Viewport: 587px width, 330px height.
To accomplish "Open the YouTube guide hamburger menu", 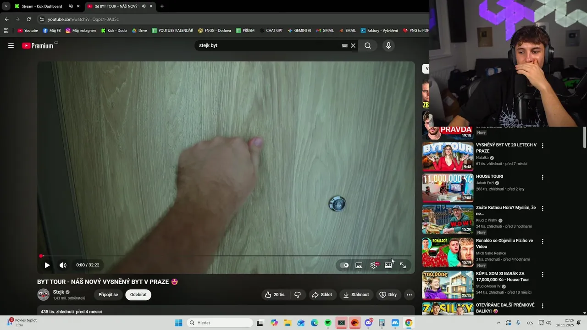I will (11, 45).
